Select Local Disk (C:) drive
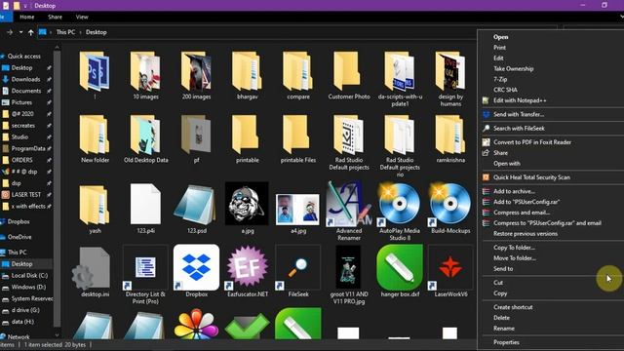This screenshot has height=351, width=624. (29, 275)
